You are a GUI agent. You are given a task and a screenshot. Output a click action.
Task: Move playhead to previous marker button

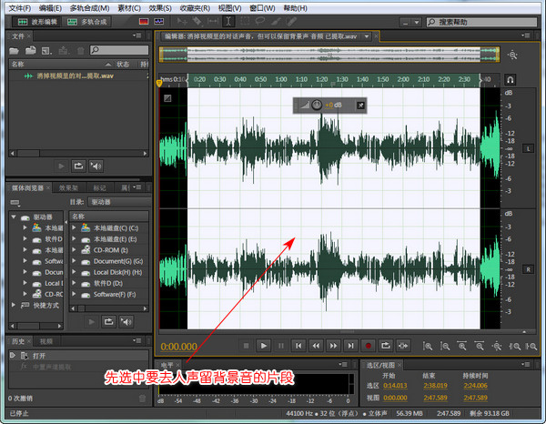tap(298, 346)
